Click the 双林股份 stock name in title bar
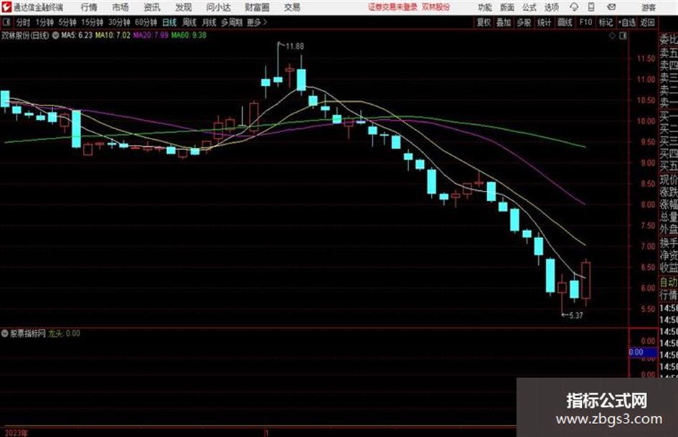Viewport: 678px width, 437px height. point(436,7)
